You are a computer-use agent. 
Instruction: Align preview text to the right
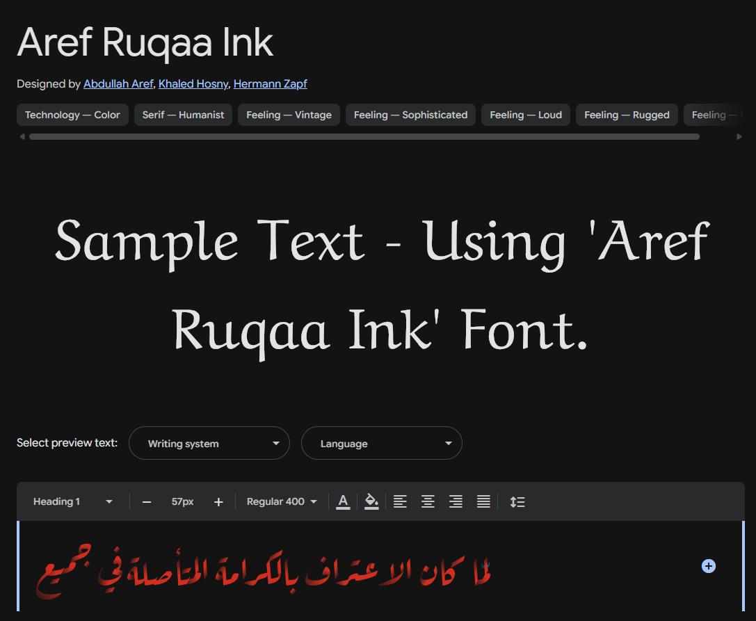[x=456, y=501]
